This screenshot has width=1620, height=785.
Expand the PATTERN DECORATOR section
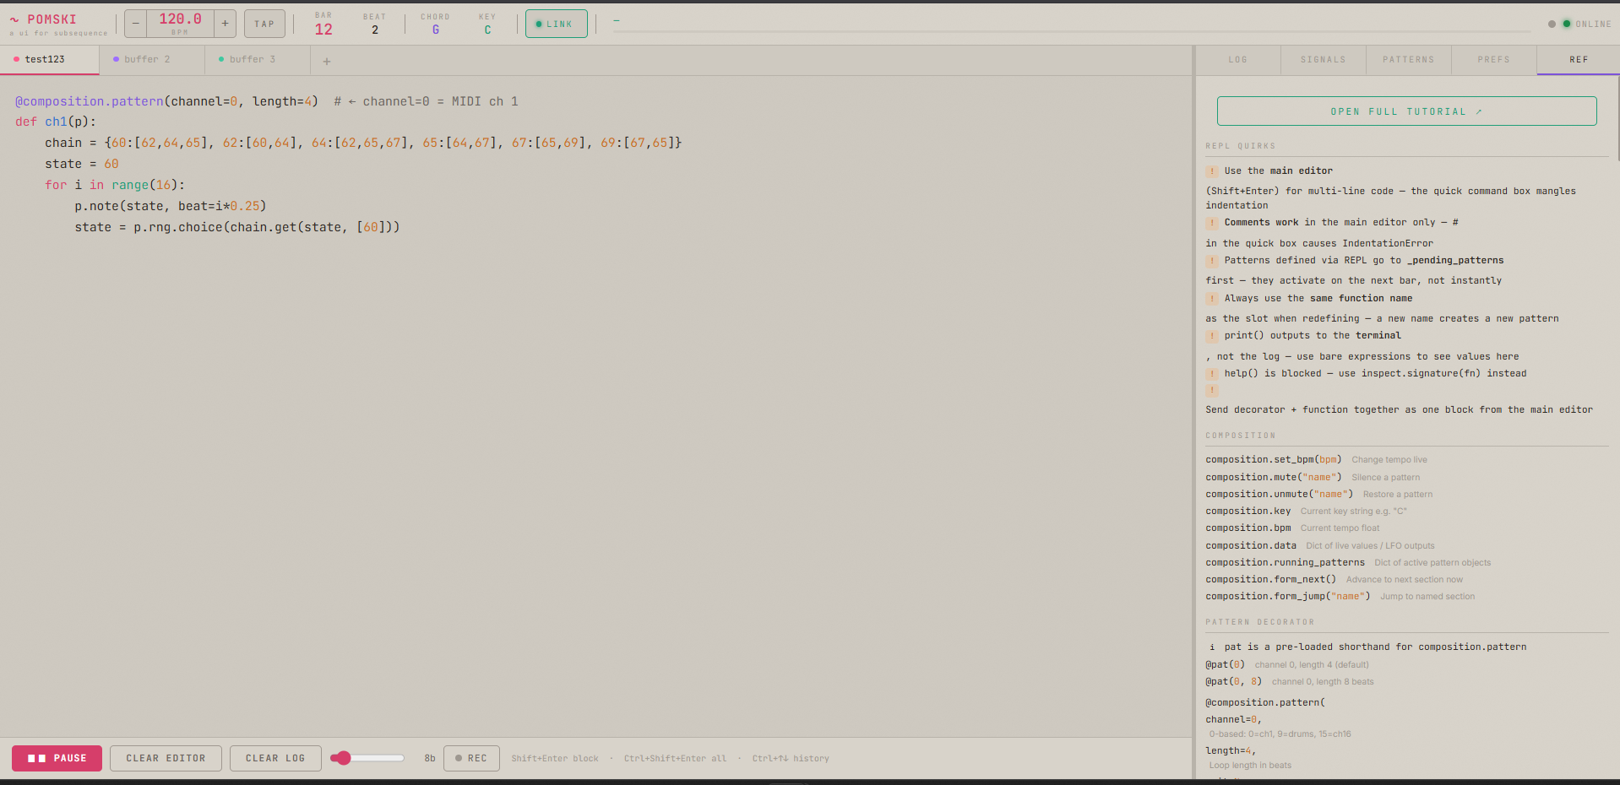1260,621
